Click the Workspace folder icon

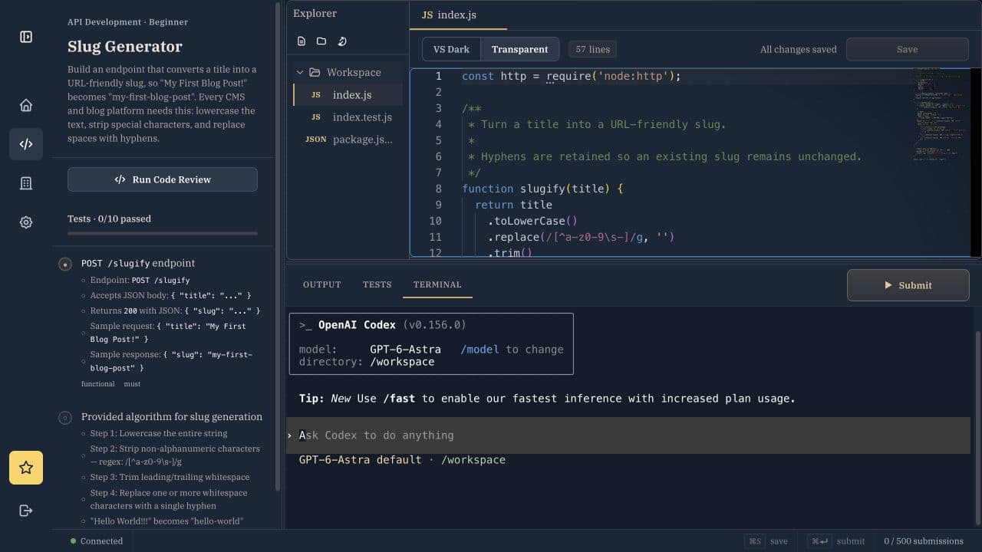pyautogui.click(x=315, y=72)
